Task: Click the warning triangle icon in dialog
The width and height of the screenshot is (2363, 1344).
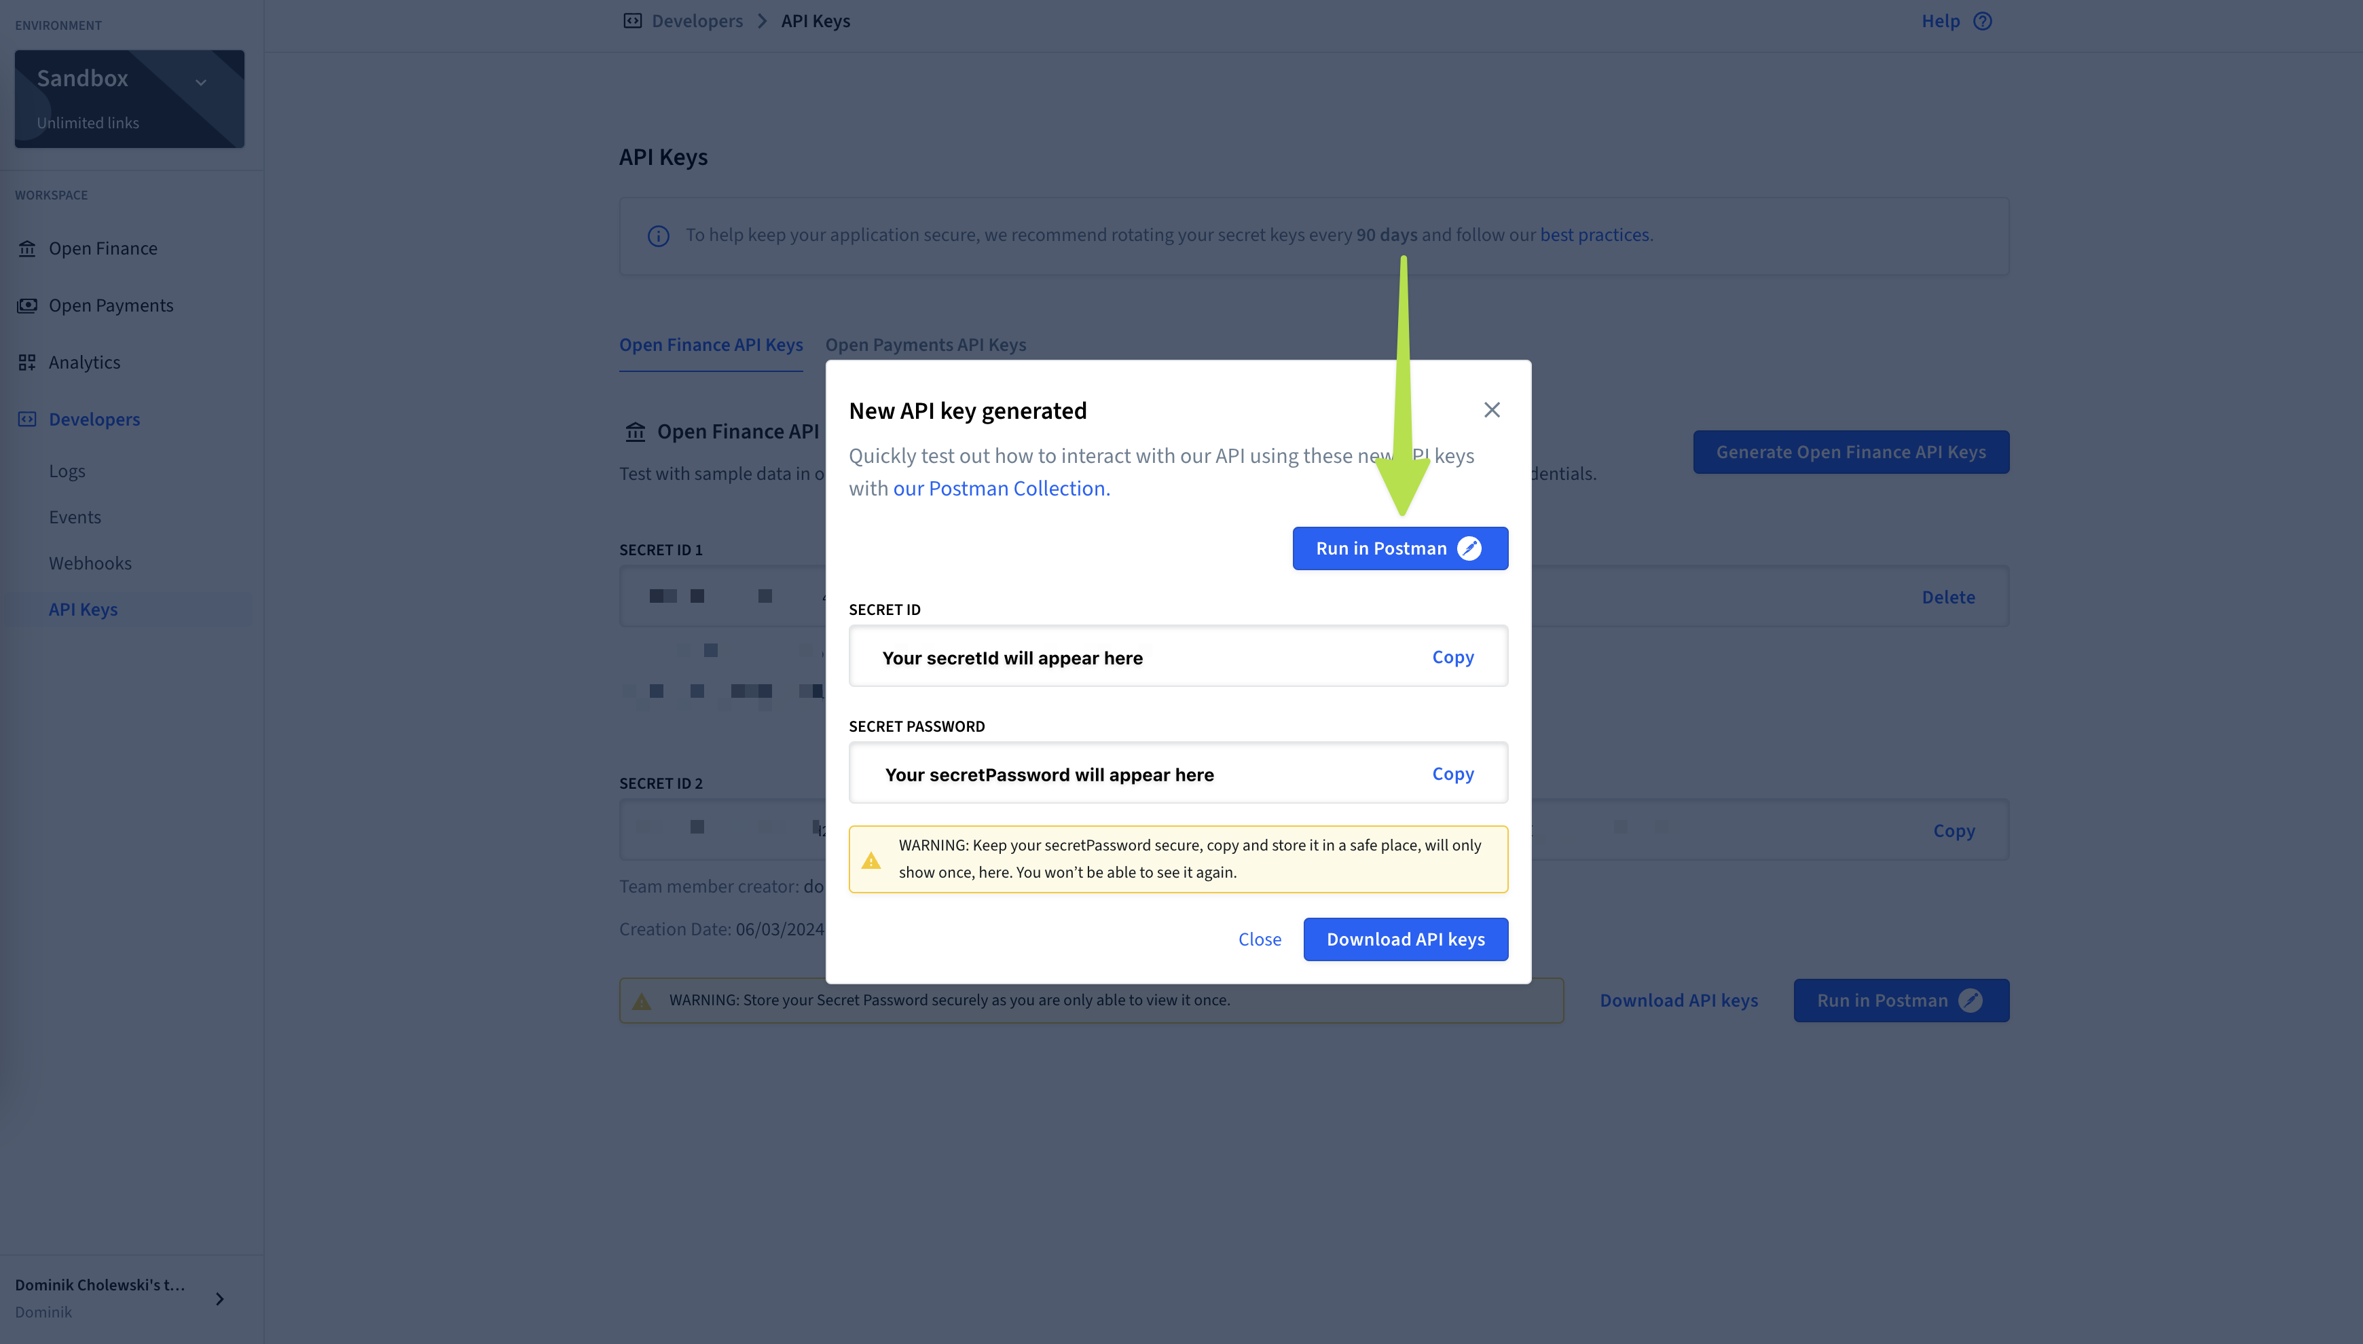Action: (871, 860)
